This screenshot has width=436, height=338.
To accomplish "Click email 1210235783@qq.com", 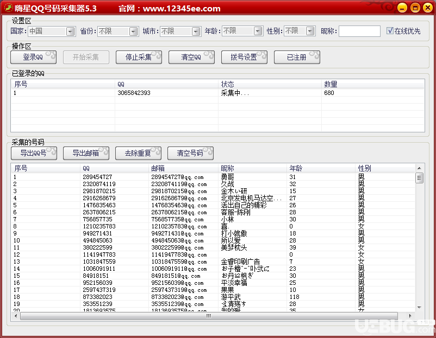I will (x=179, y=226).
